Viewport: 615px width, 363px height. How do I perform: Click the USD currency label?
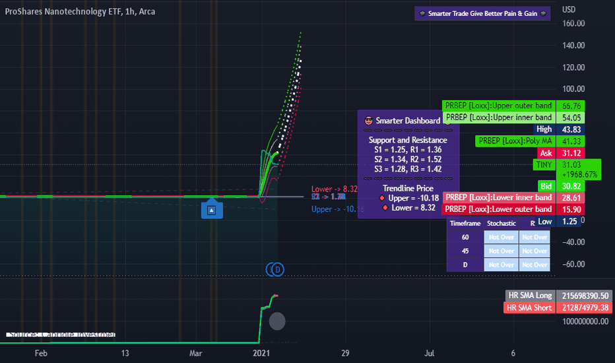click(x=569, y=9)
